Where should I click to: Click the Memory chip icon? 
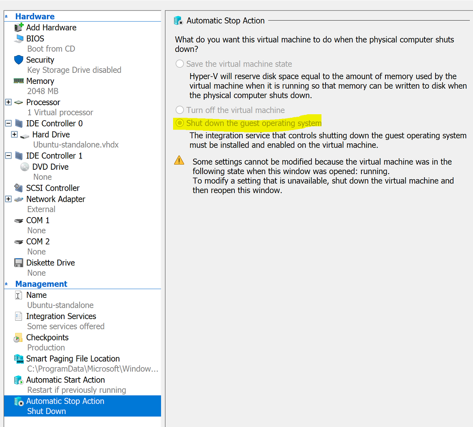point(19,81)
